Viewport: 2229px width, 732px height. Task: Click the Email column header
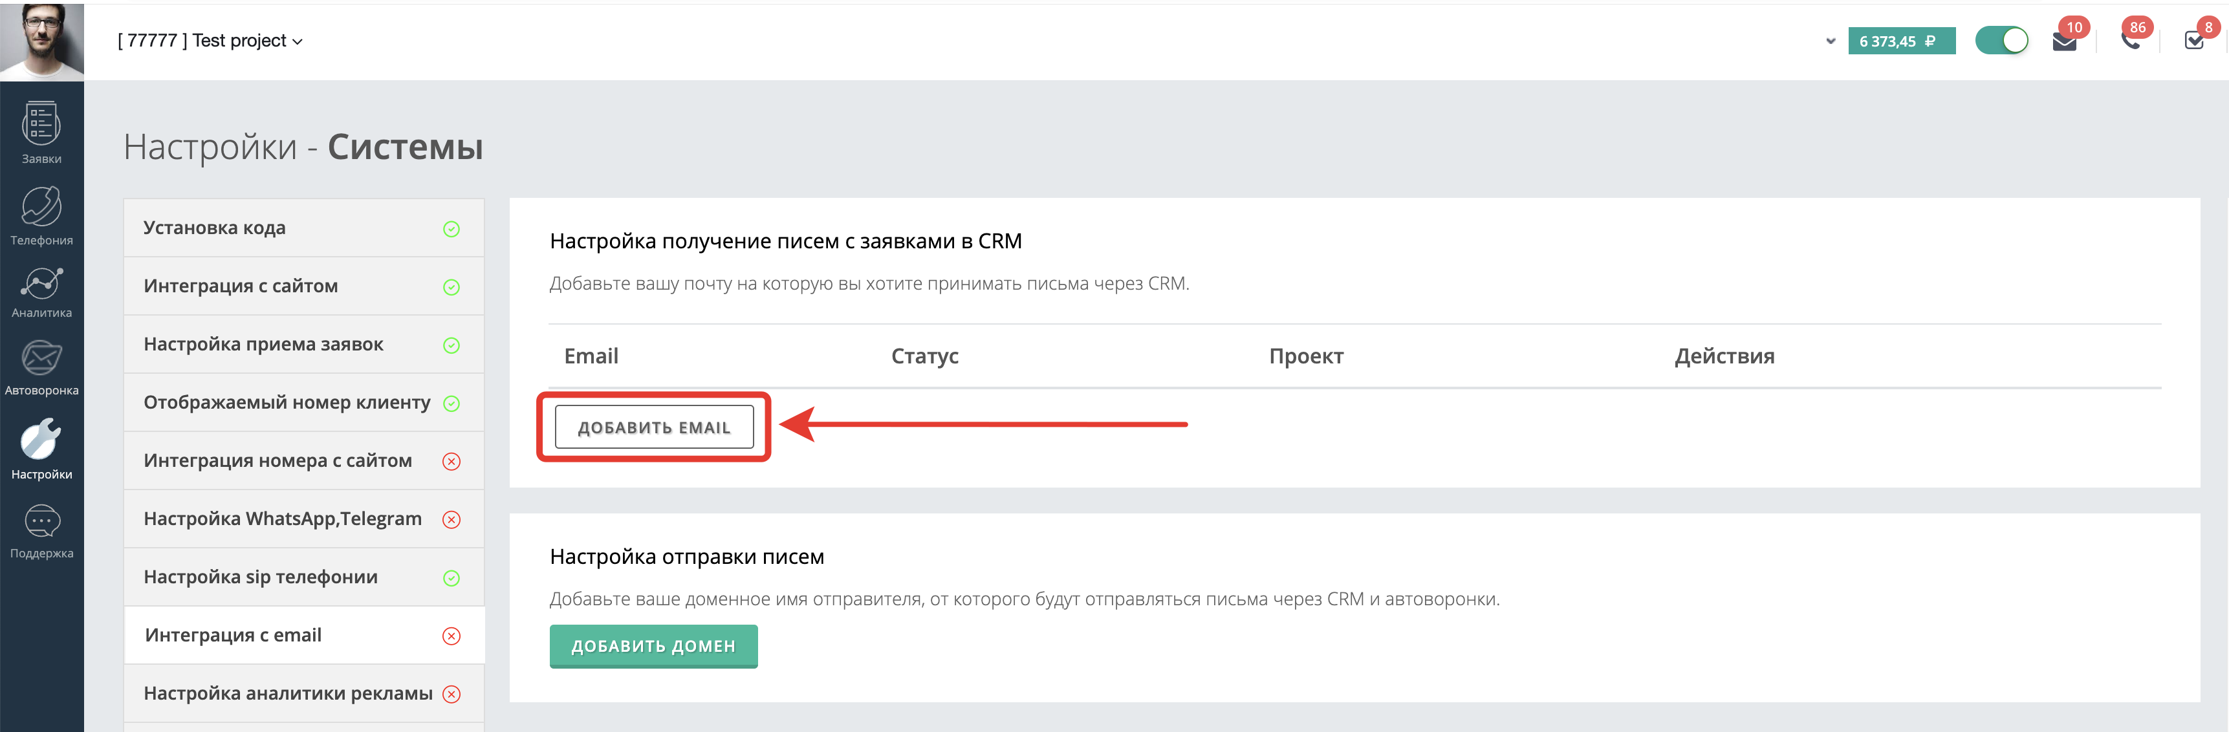(591, 356)
